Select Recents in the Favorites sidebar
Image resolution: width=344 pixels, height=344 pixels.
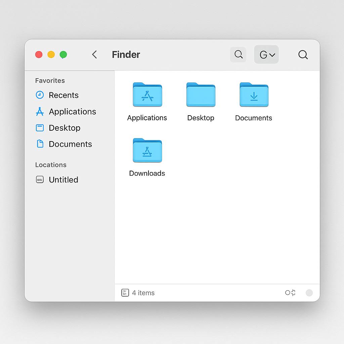pyautogui.click(x=64, y=95)
